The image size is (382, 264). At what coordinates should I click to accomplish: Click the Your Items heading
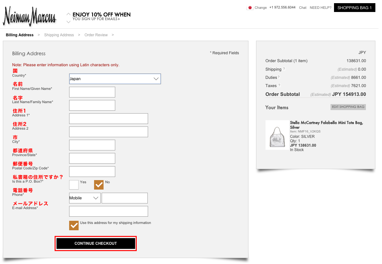click(x=277, y=108)
